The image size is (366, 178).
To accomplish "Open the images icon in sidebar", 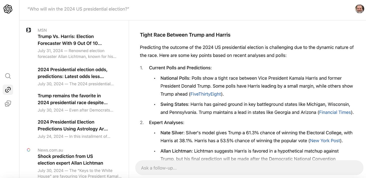I will tap(8, 103).
